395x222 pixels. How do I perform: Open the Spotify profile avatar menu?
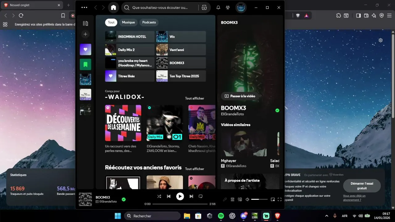[x=241, y=8]
